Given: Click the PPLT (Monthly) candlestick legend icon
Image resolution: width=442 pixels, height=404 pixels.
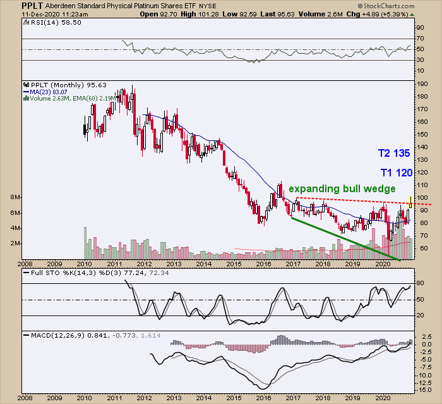Looking at the screenshot, I should (x=25, y=83).
